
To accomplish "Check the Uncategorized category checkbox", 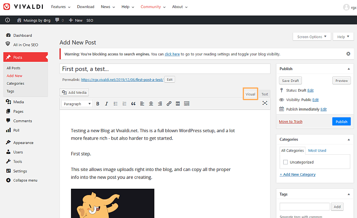I will point(285,162).
